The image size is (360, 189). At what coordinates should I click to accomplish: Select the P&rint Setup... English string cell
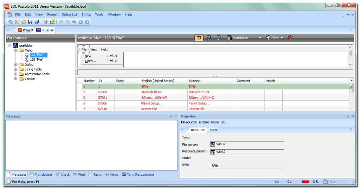point(164,103)
